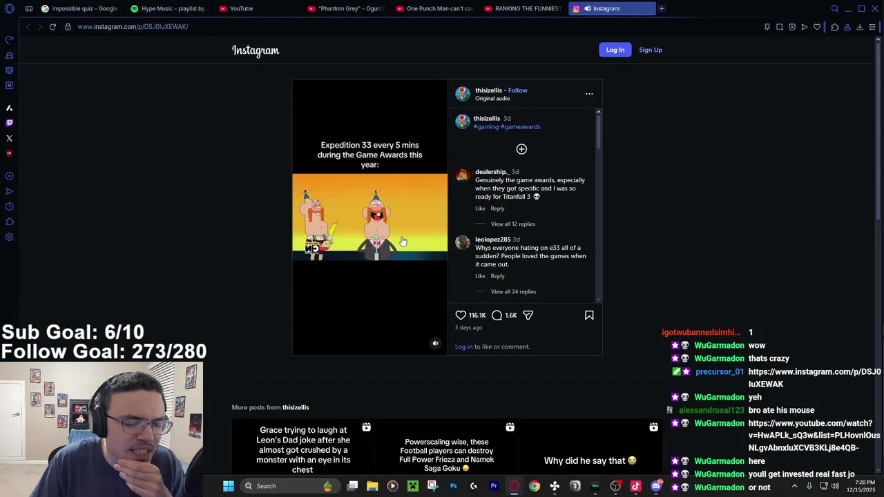The height and width of the screenshot is (497, 884).
Task: Click the #gaming hashtag
Action: pos(486,127)
